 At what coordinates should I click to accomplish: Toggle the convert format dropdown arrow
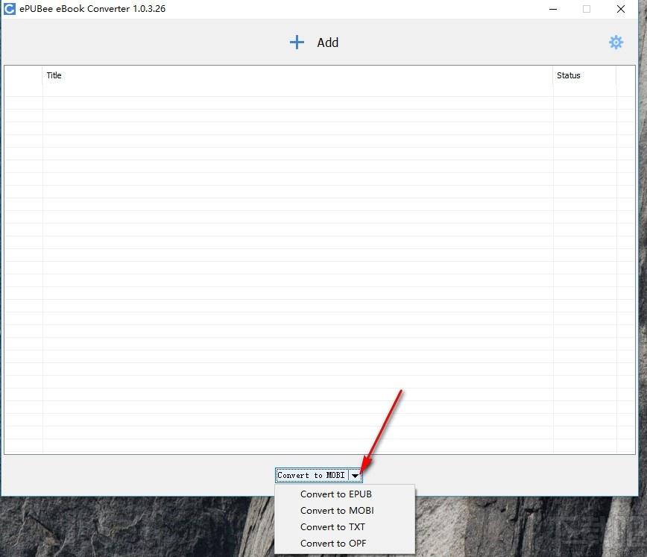click(x=356, y=476)
